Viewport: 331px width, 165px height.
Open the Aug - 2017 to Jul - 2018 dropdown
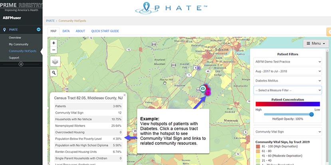[x=288, y=71]
